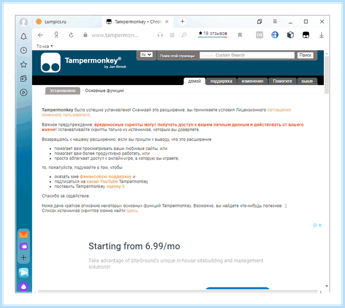Close the Tampermonkey tab
The image size is (345, 308).
tap(167, 21)
